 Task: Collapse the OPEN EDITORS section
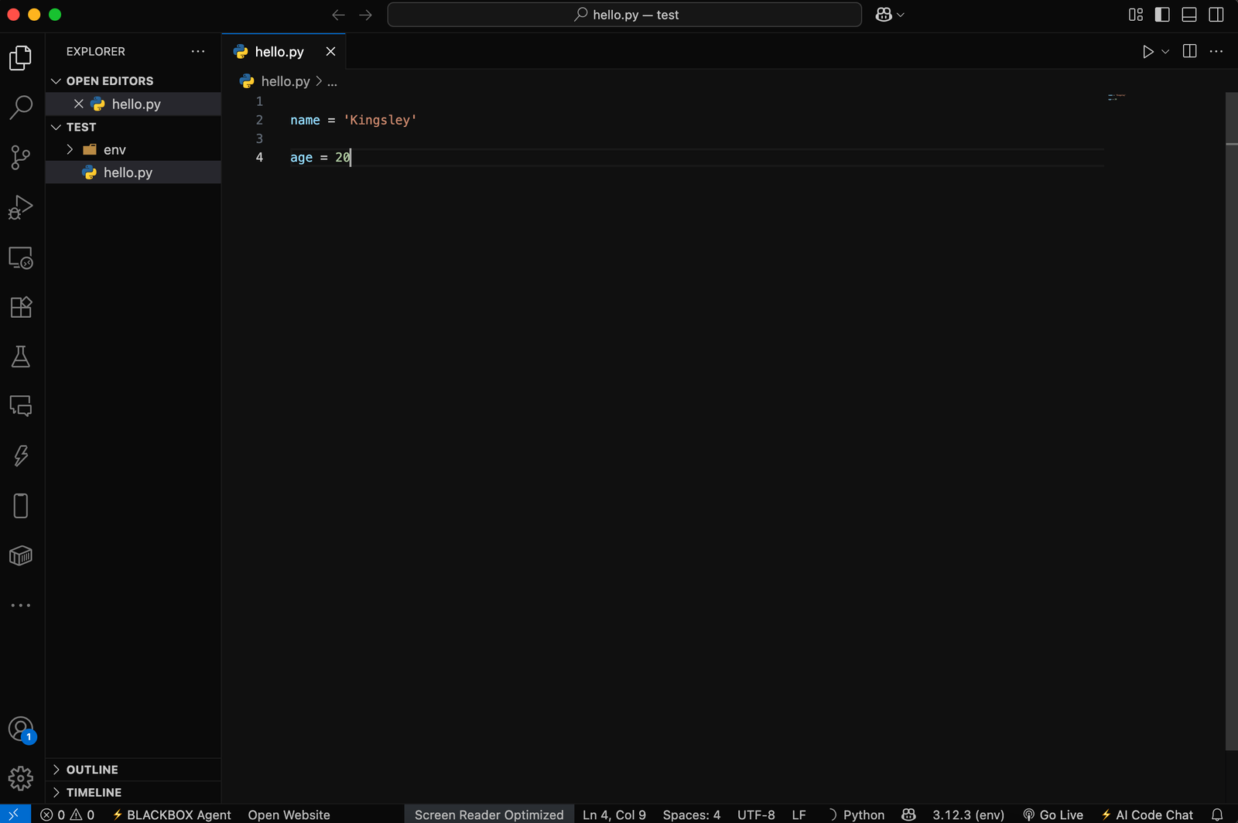click(57, 80)
